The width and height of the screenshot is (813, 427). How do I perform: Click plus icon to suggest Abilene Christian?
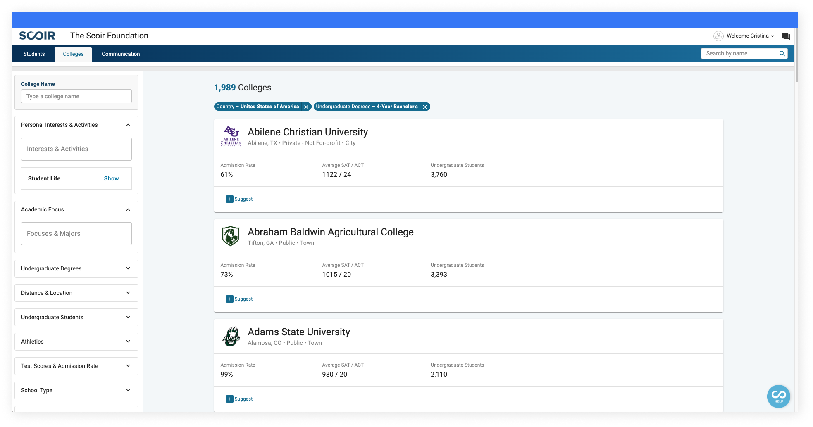pyautogui.click(x=230, y=199)
